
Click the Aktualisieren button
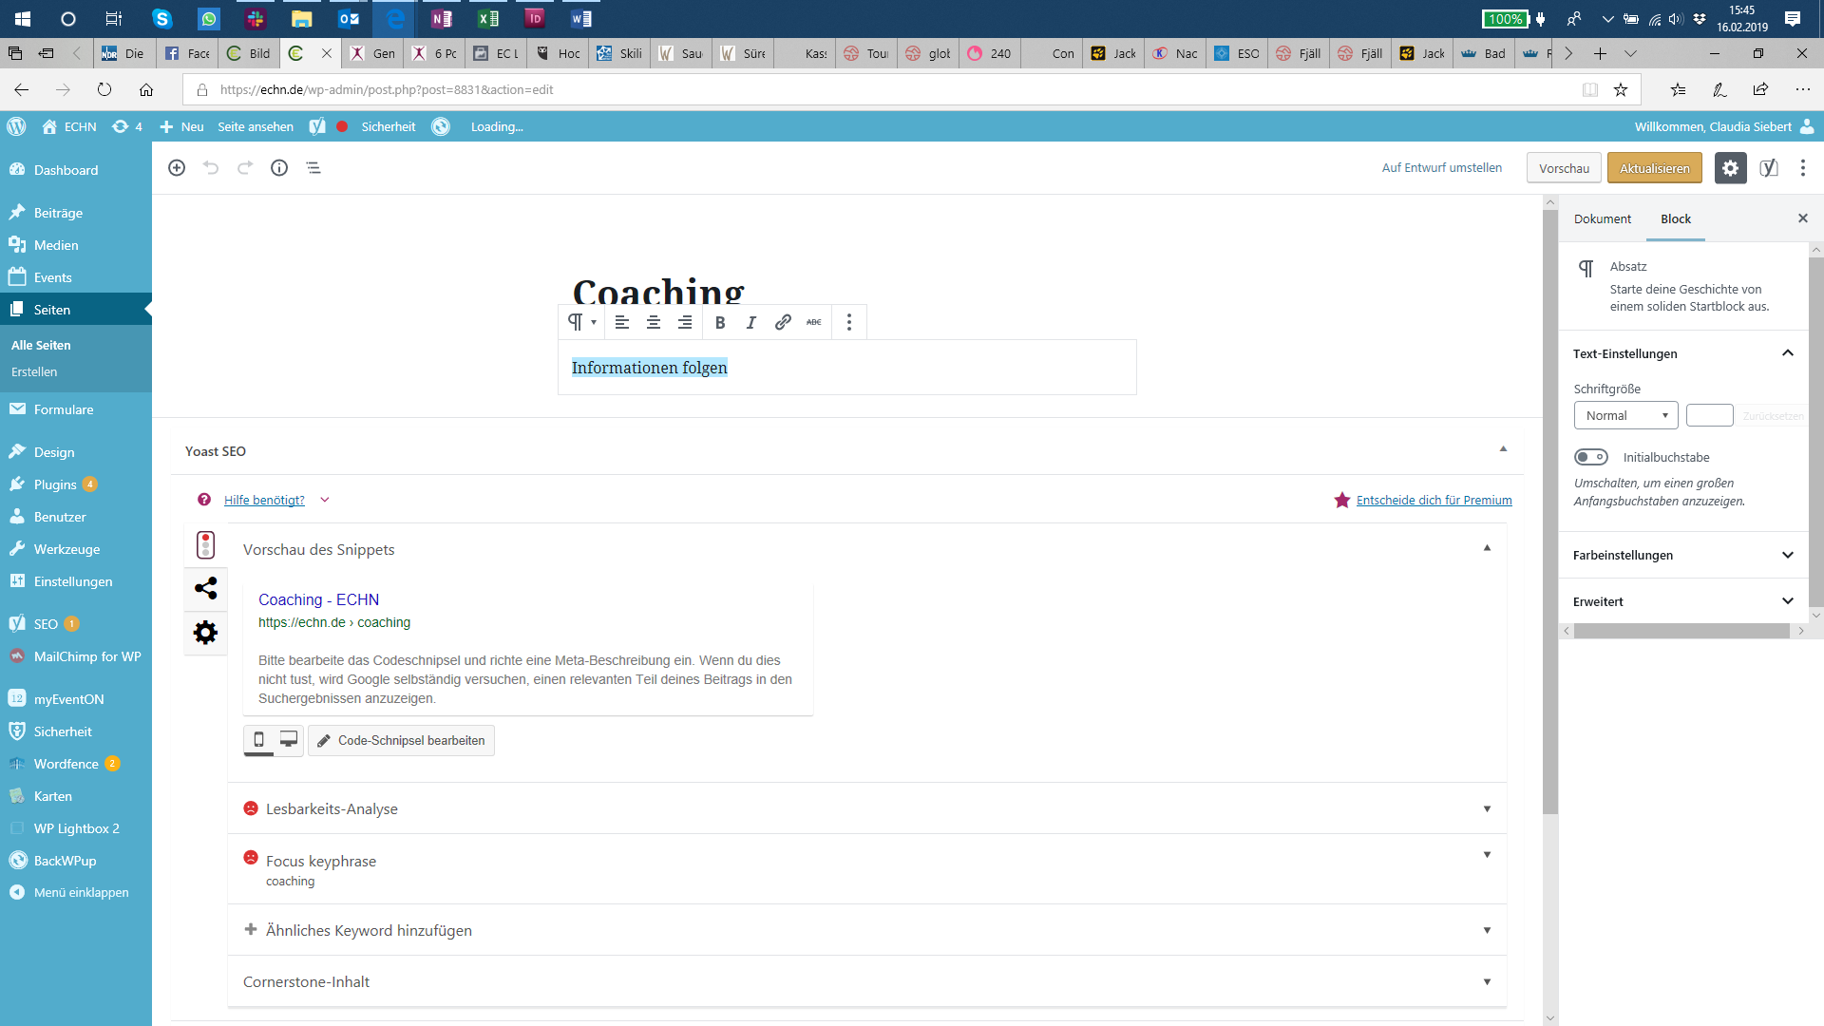pyautogui.click(x=1654, y=168)
